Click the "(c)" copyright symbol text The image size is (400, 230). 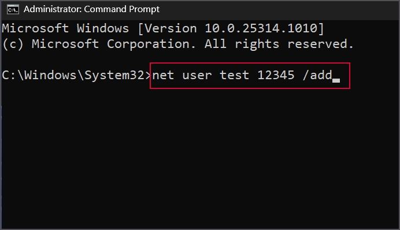pos(13,44)
